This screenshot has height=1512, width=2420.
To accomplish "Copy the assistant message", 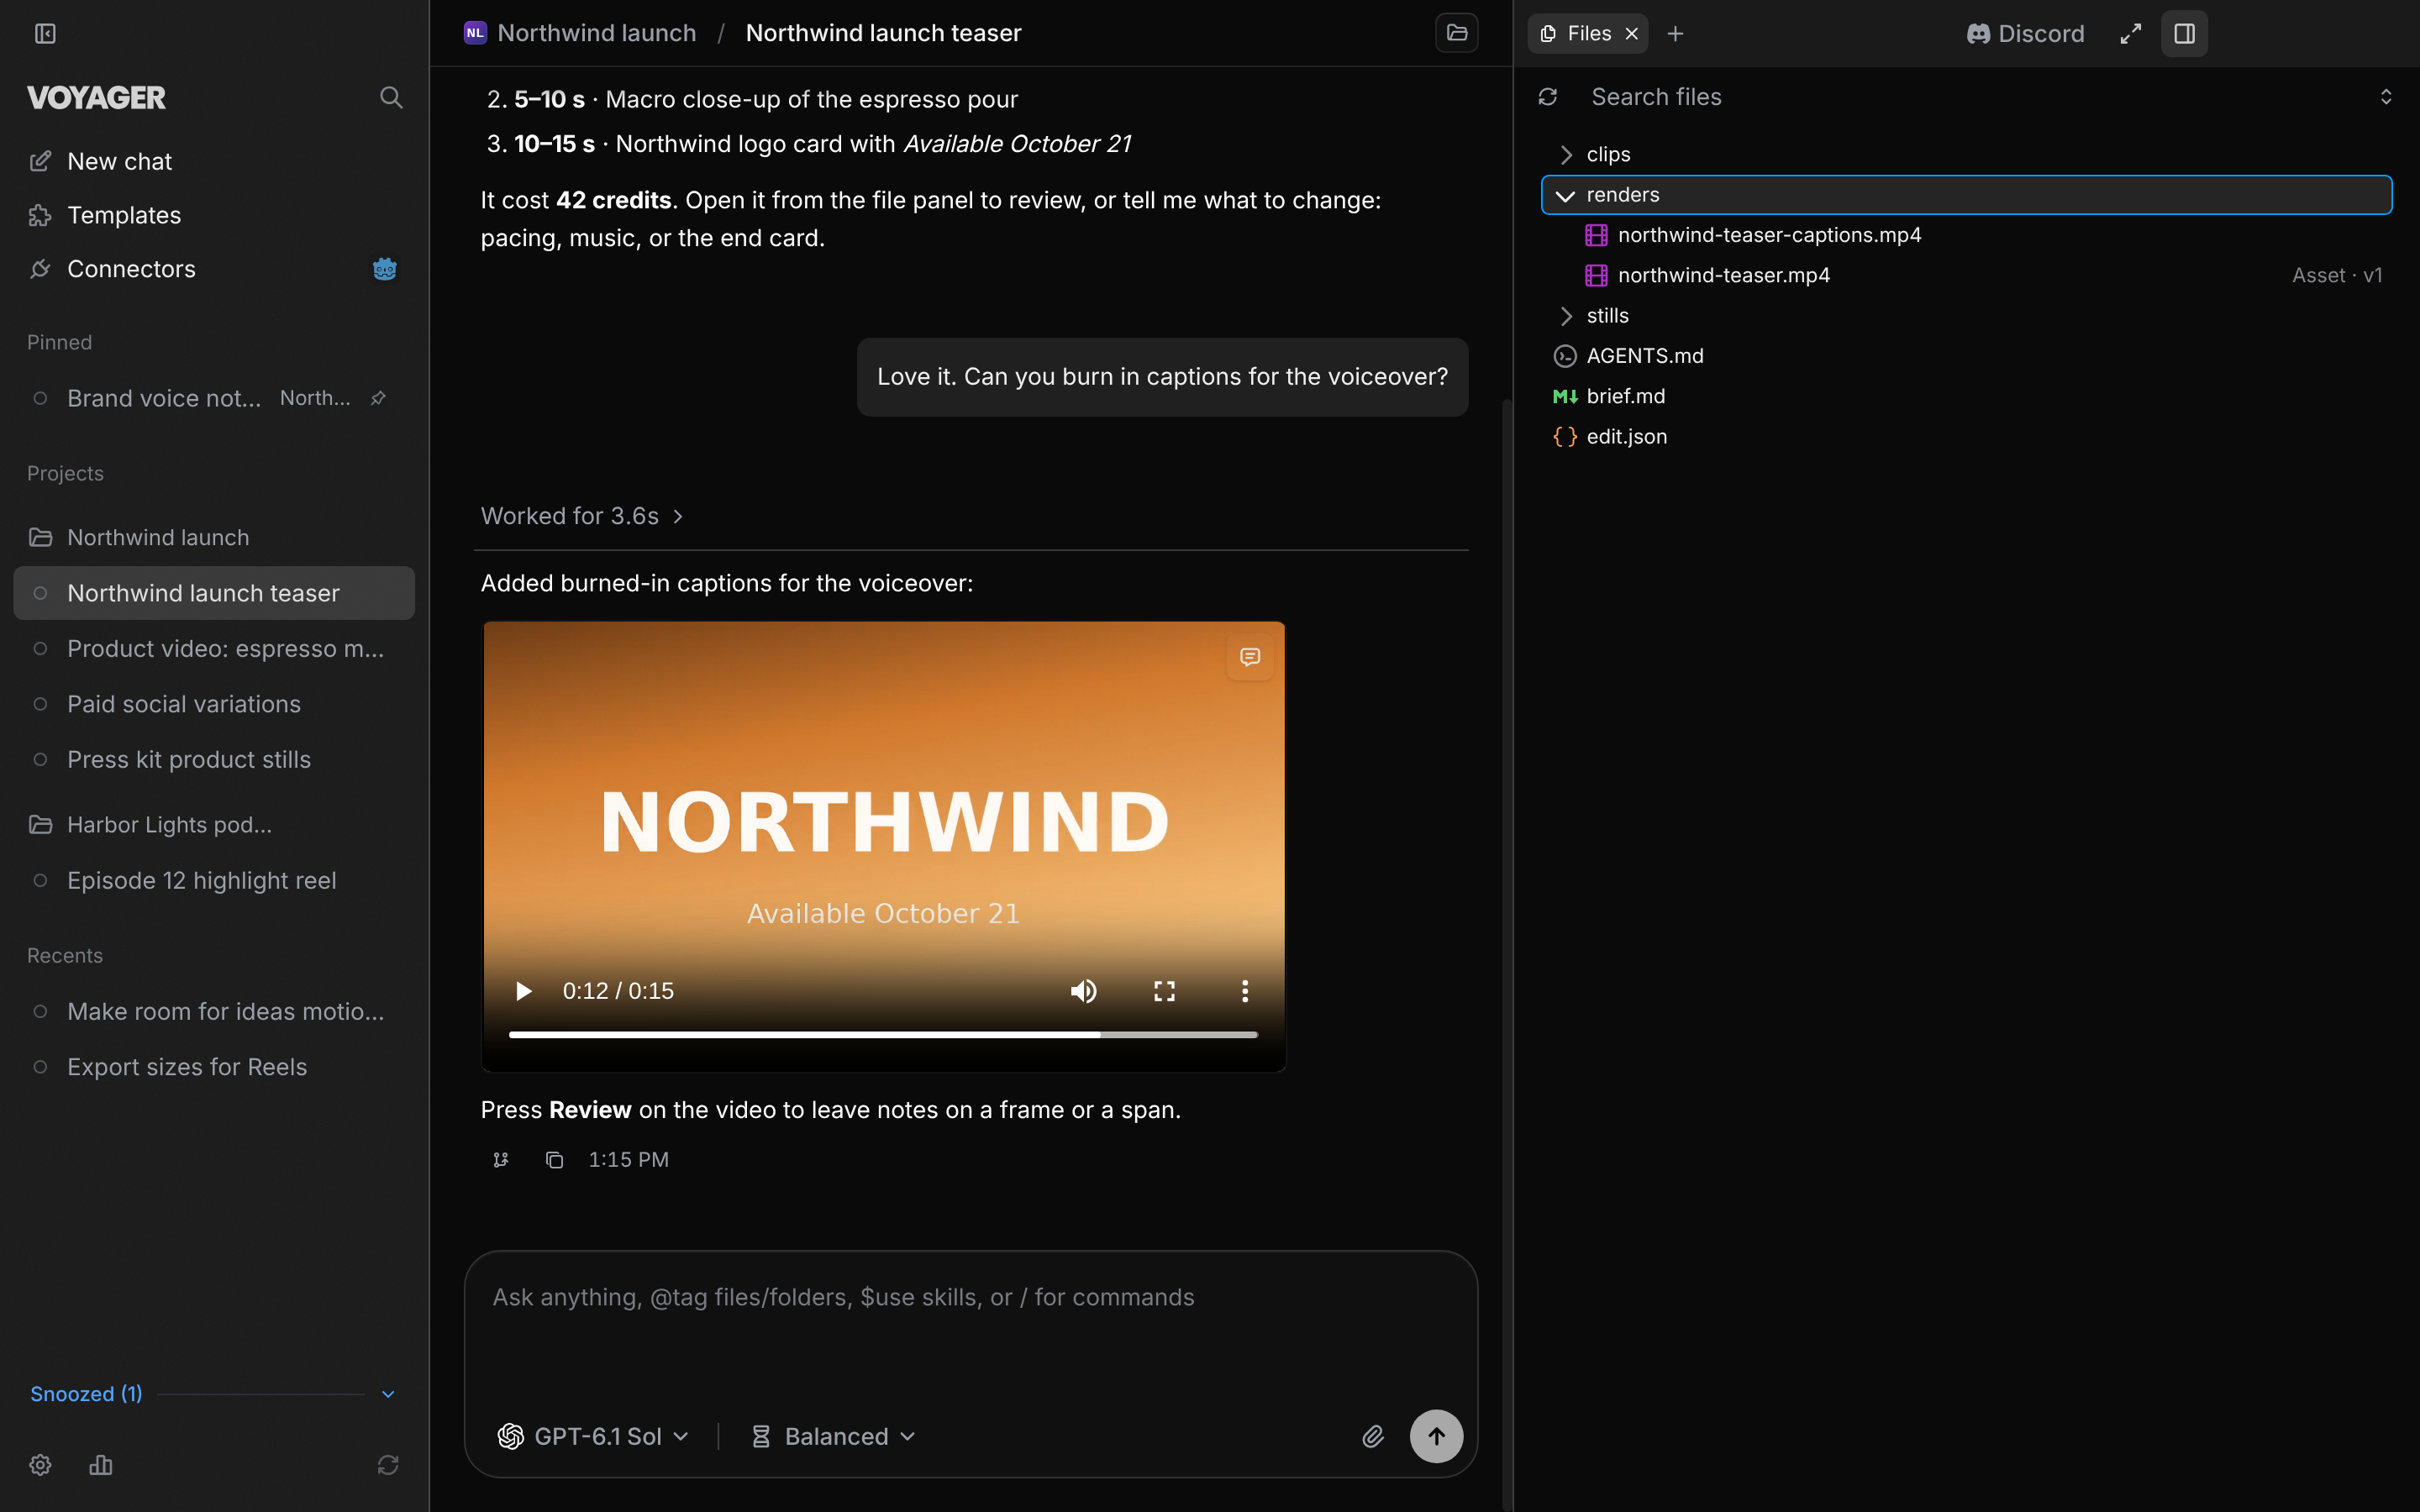I will (x=554, y=1160).
